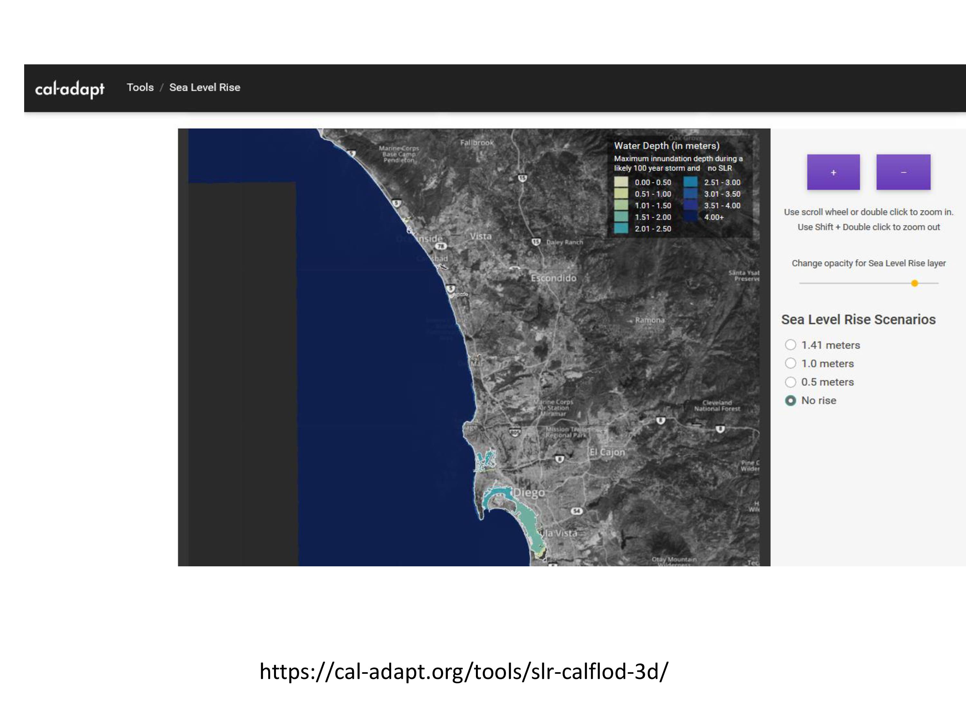Screen dimensions: 966x724
Task: Adjust the Sea Level Rise opacity slider
Action: coord(914,284)
